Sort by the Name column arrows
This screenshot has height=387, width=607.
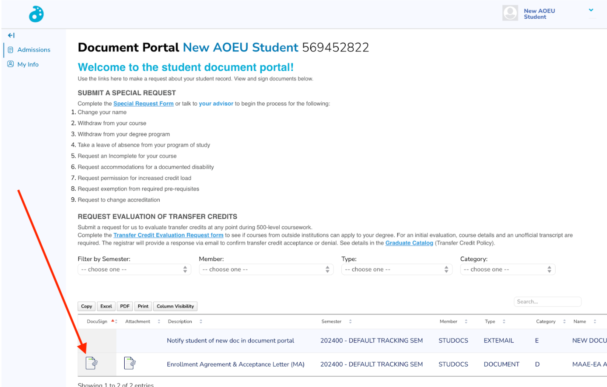(x=595, y=321)
